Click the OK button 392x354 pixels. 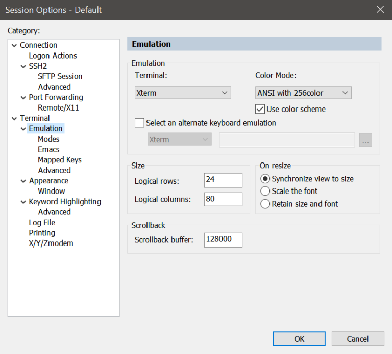click(299, 339)
